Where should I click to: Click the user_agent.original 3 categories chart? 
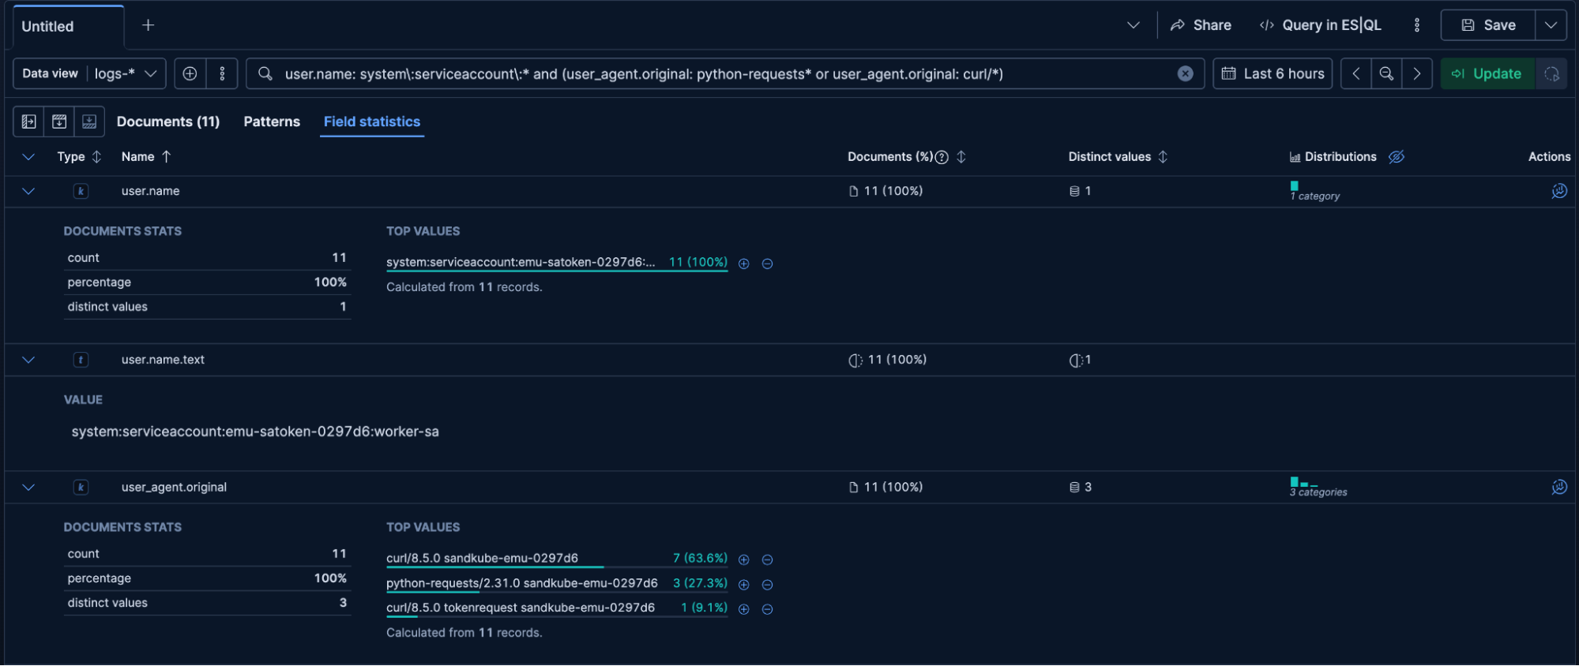[1318, 488]
